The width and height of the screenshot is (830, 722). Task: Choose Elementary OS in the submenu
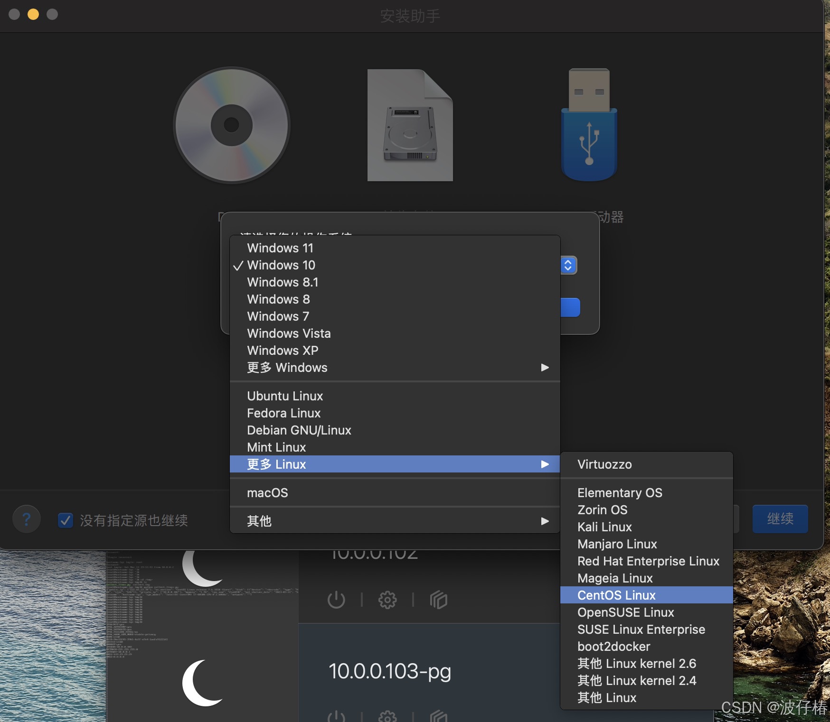(x=647, y=493)
